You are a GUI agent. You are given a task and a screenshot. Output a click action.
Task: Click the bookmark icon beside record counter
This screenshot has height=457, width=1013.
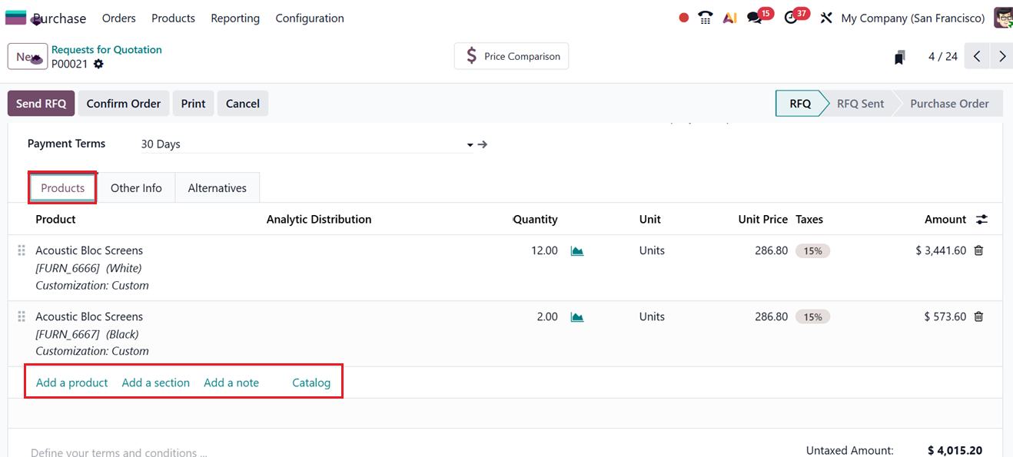(899, 57)
